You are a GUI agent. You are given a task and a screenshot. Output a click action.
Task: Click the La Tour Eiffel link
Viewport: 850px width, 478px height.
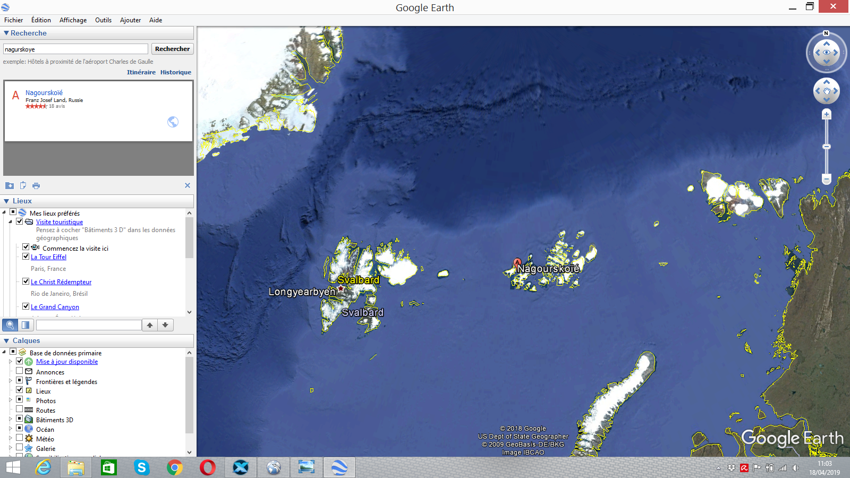point(48,257)
